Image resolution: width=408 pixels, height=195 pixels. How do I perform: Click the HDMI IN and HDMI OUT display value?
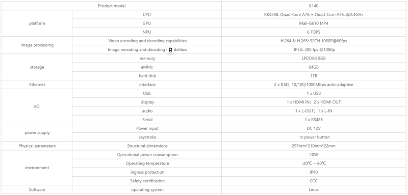pos(314,102)
